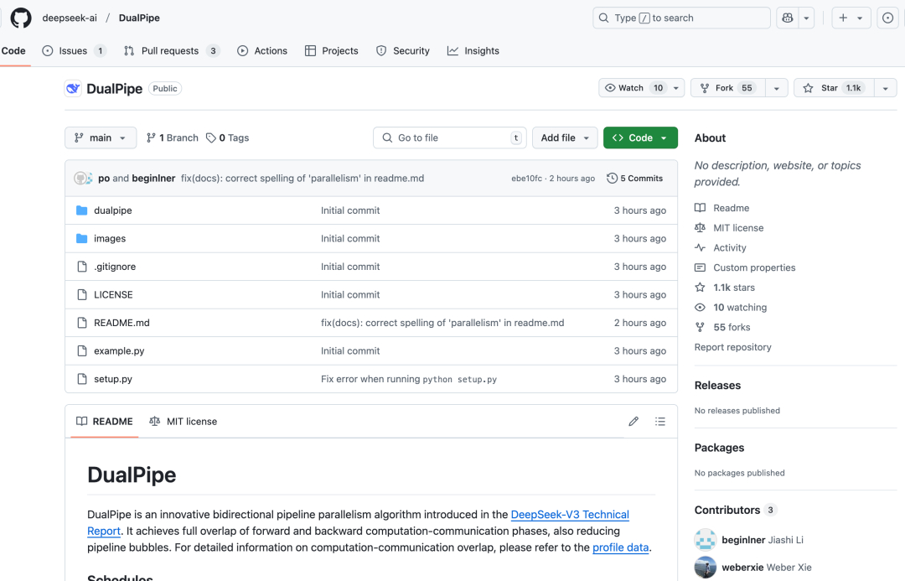Open the Security tab
Viewport: 905px width, 581px height.
click(x=403, y=51)
